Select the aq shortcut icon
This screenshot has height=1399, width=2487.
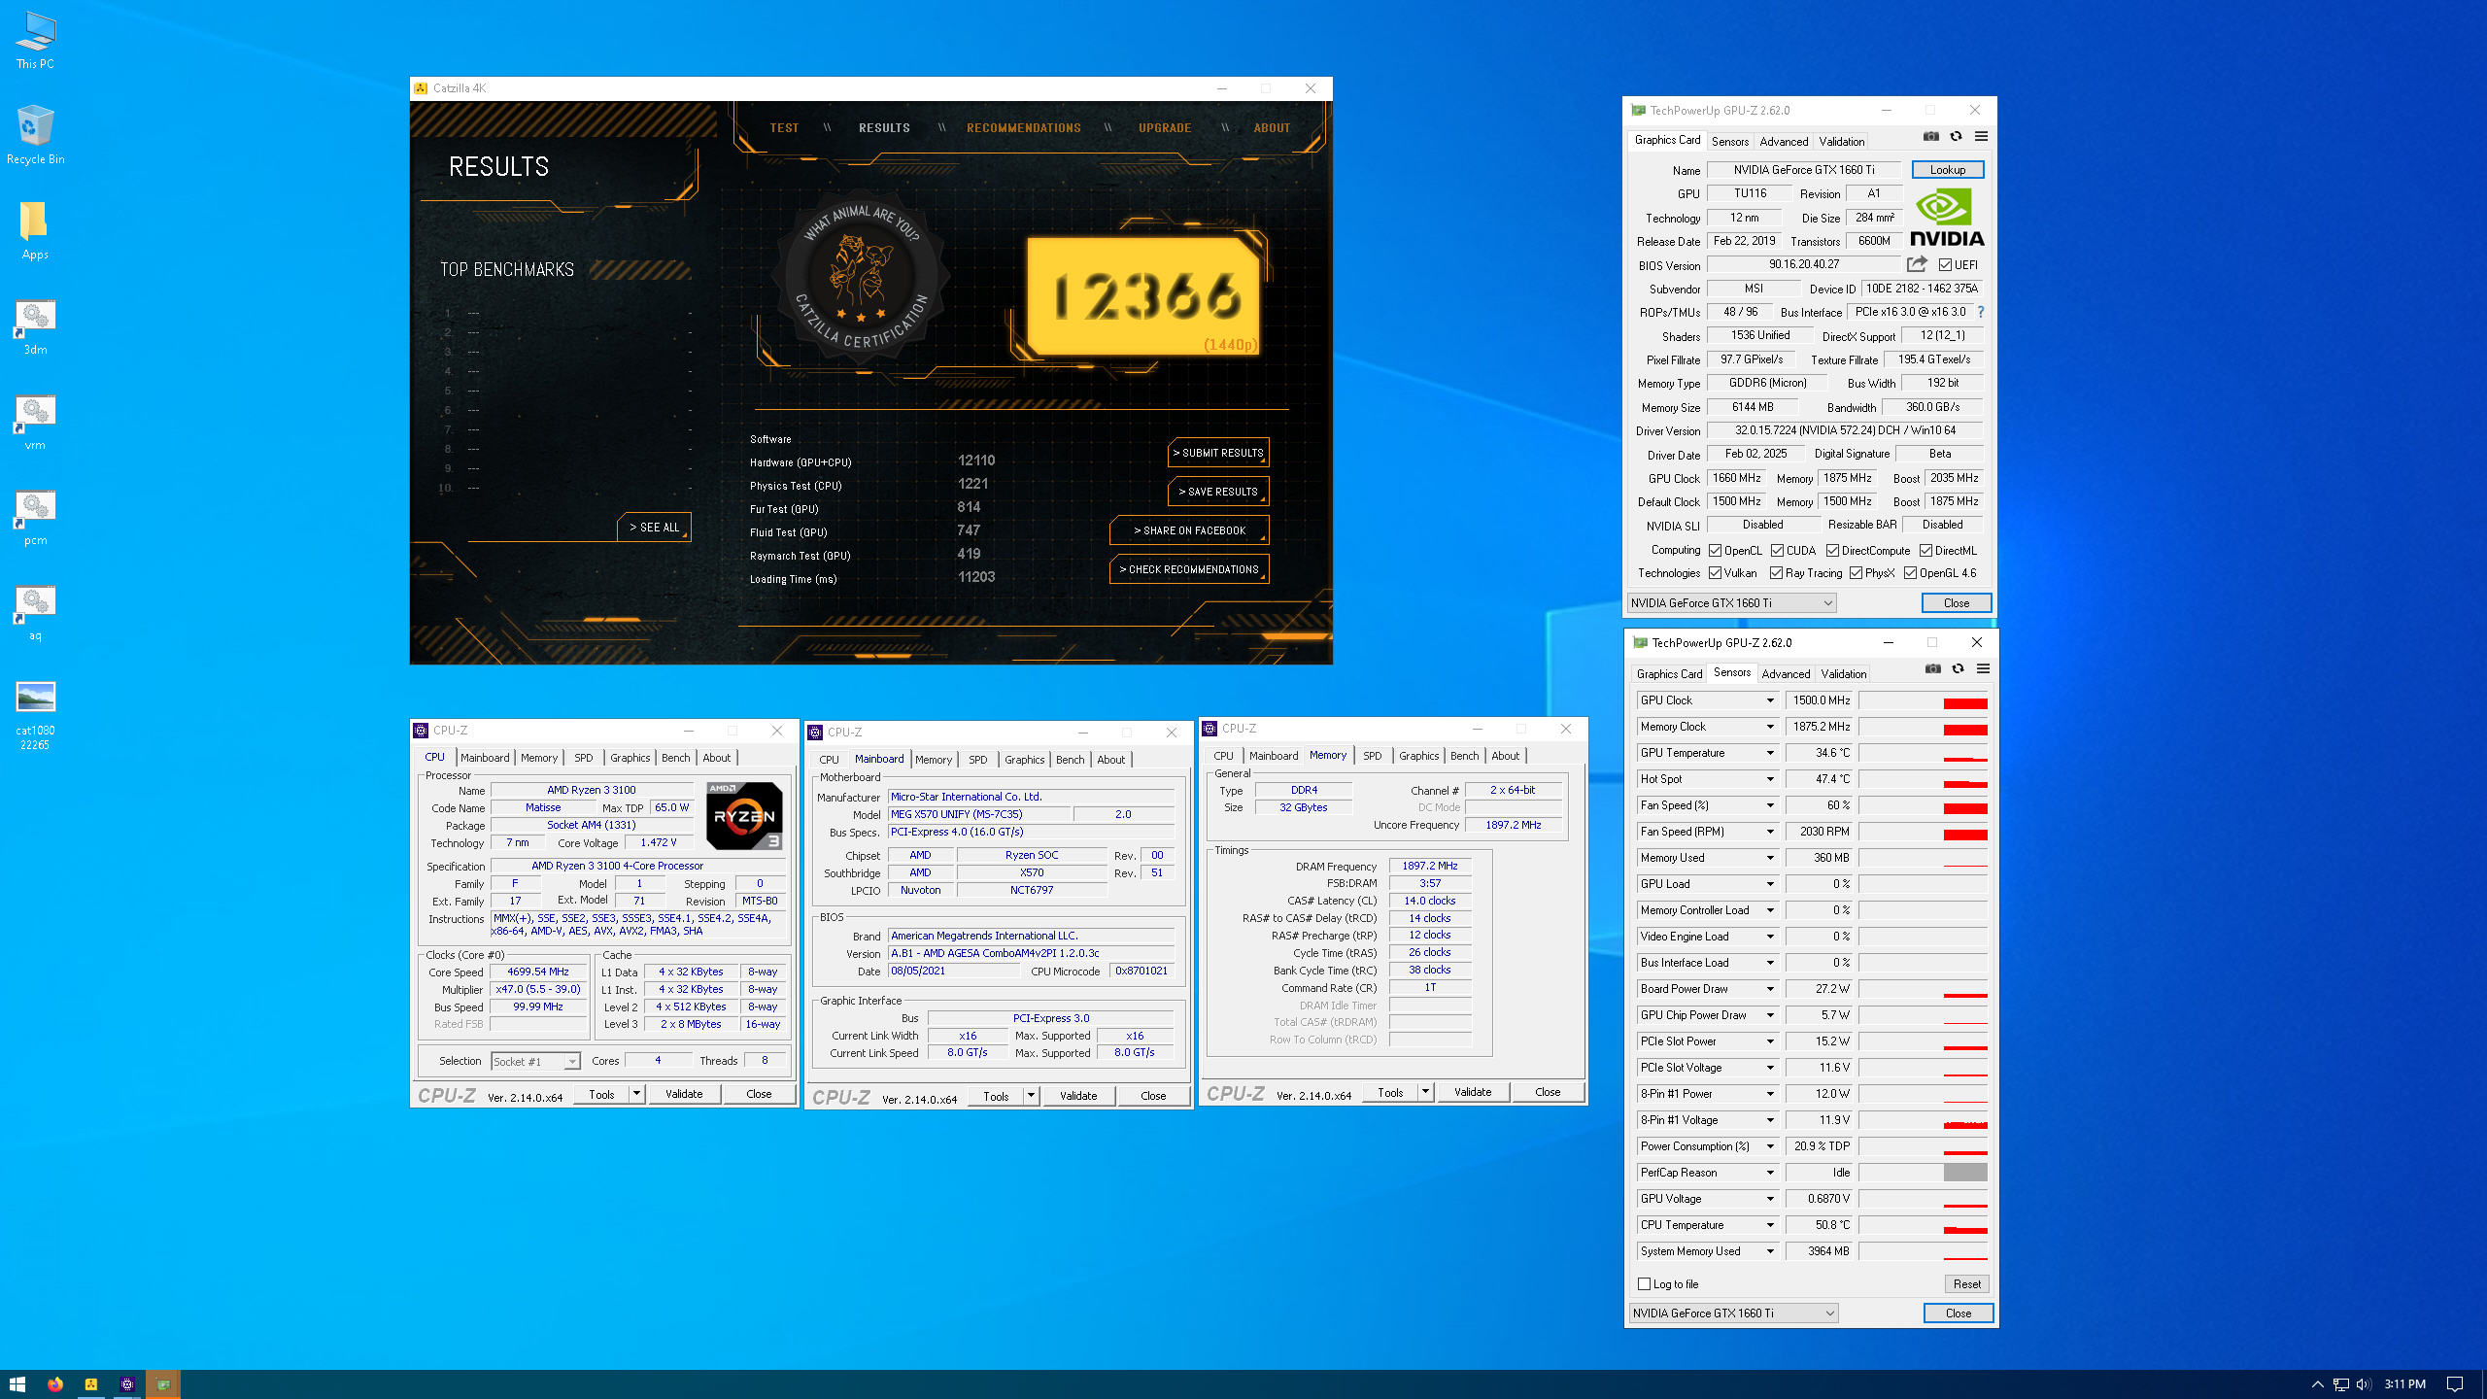click(x=35, y=612)
